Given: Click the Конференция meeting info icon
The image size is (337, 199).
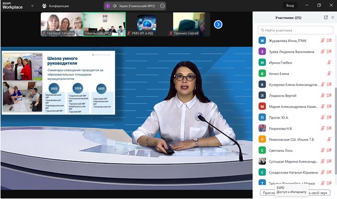Looking at the screenshot, I should (x=44, y=6).
